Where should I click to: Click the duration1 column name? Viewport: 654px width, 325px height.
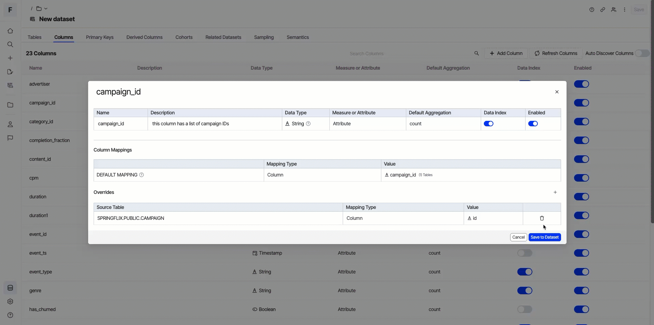pyautogui.click(x=39, y=215)
